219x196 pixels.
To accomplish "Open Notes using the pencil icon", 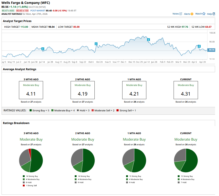I will tap(181, 14).
